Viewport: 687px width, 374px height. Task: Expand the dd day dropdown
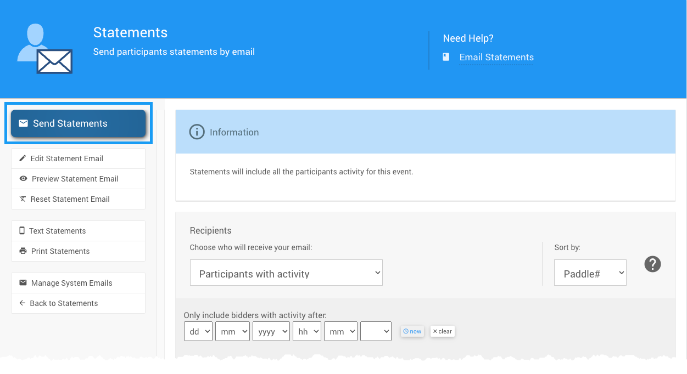198,331
